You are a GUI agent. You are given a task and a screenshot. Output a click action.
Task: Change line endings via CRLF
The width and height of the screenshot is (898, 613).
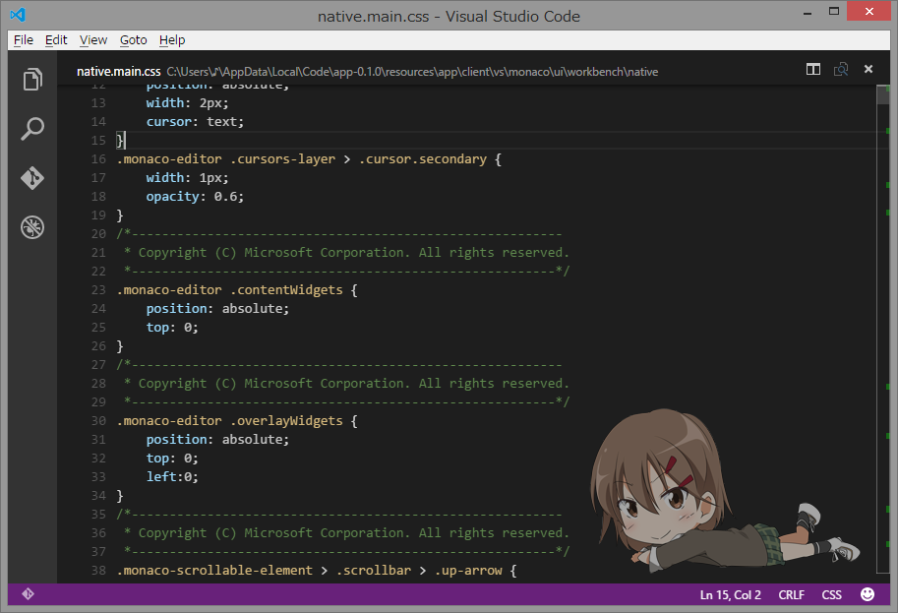tap(792, 594)
